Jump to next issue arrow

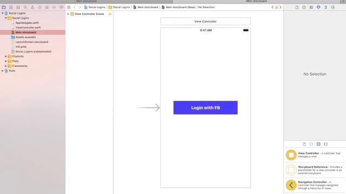pos(281,7)
